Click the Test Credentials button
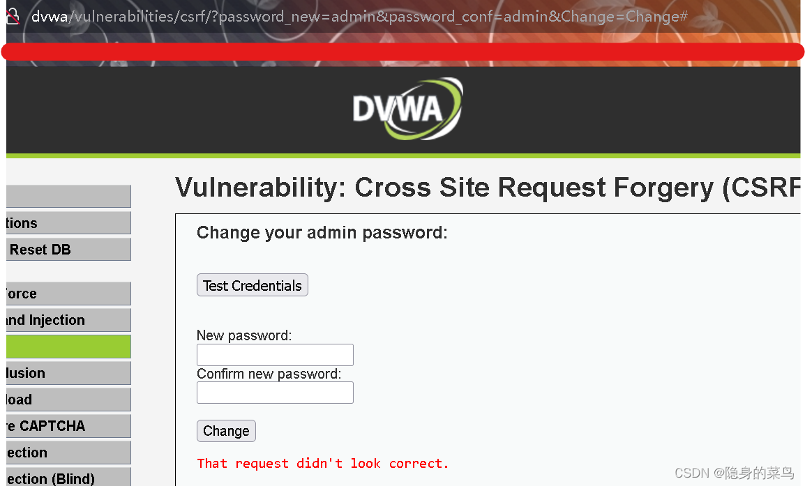Viewport: 805px width, 486px height. click(252, 285)
